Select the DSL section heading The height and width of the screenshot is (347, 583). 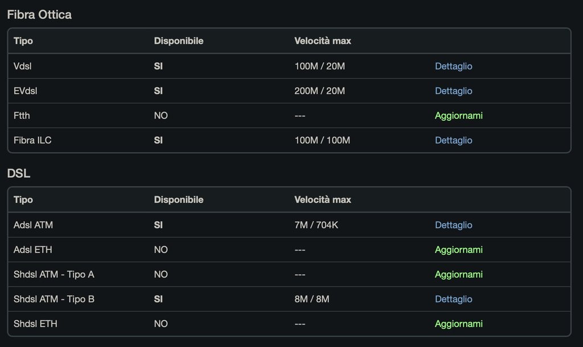point(19,173)
